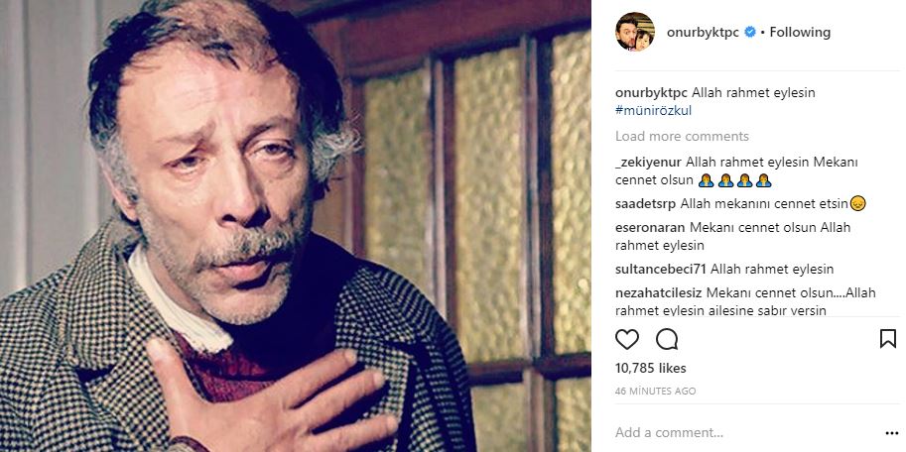Screen dimensions: 906x452
Task: Open the three-dot more options menu
Action: pos(890,432)
